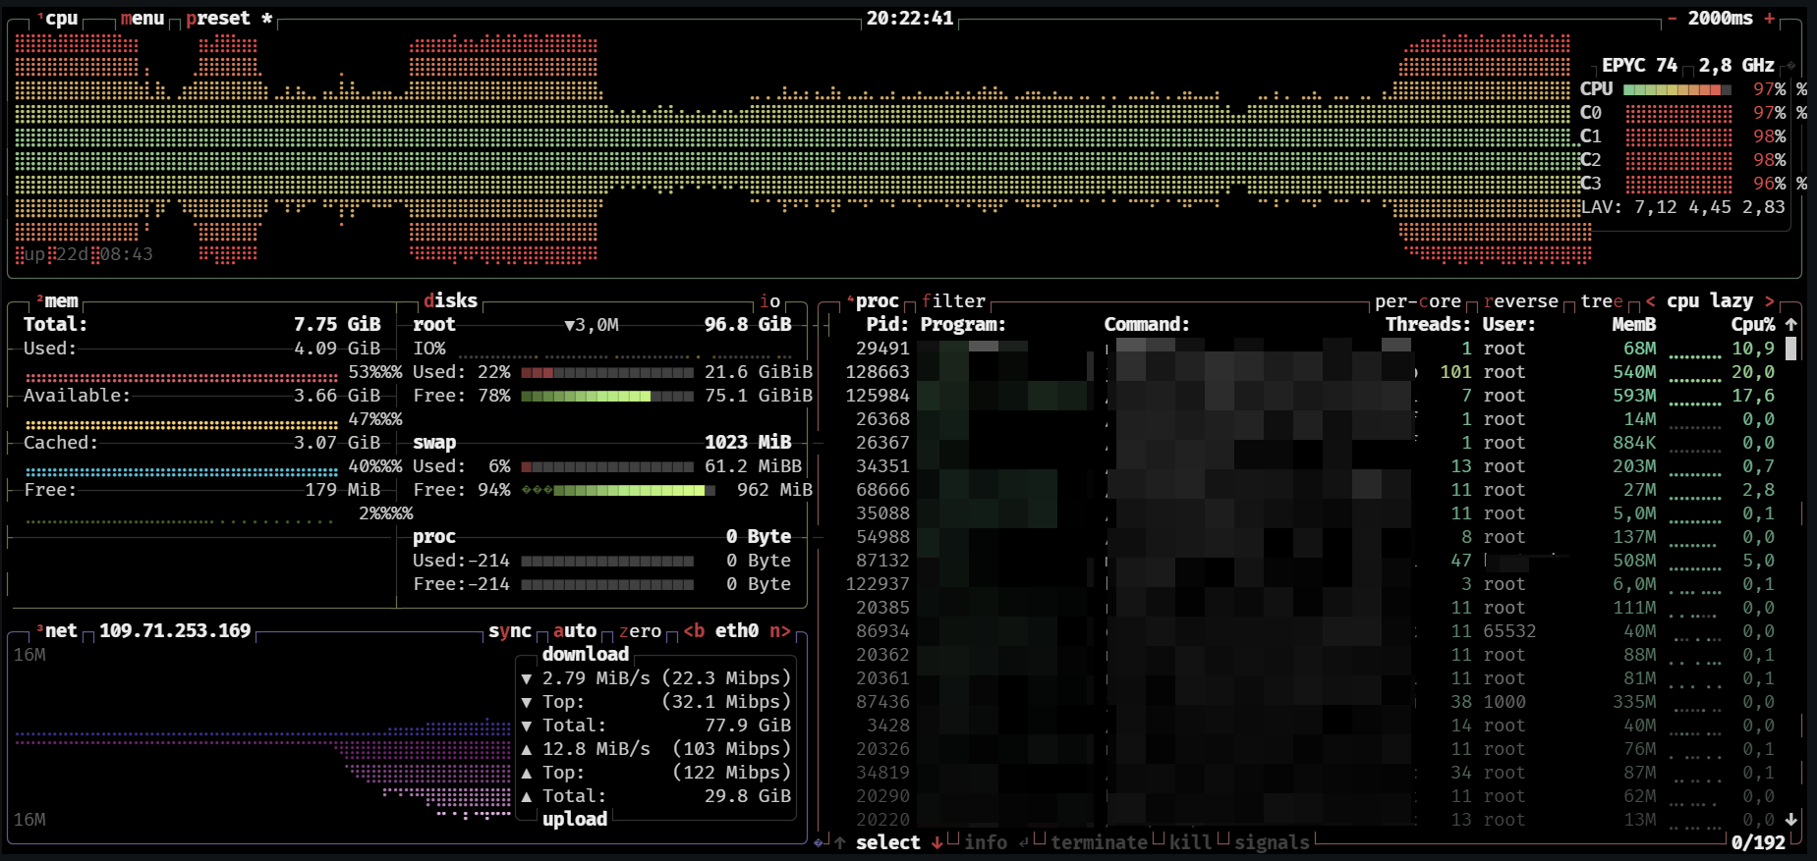Screen dimensions: 1817x861
Task: Click the up arrow before select
Action: tap(839, 842)
